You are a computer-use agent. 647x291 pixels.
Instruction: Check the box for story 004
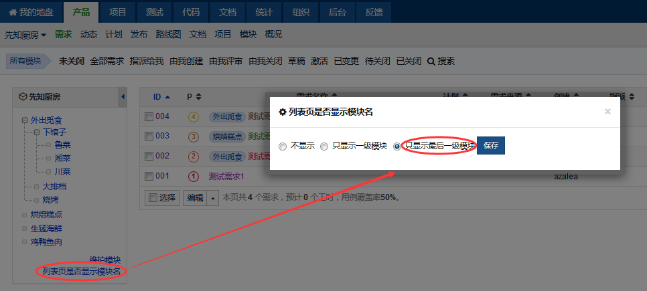[149, 117]
